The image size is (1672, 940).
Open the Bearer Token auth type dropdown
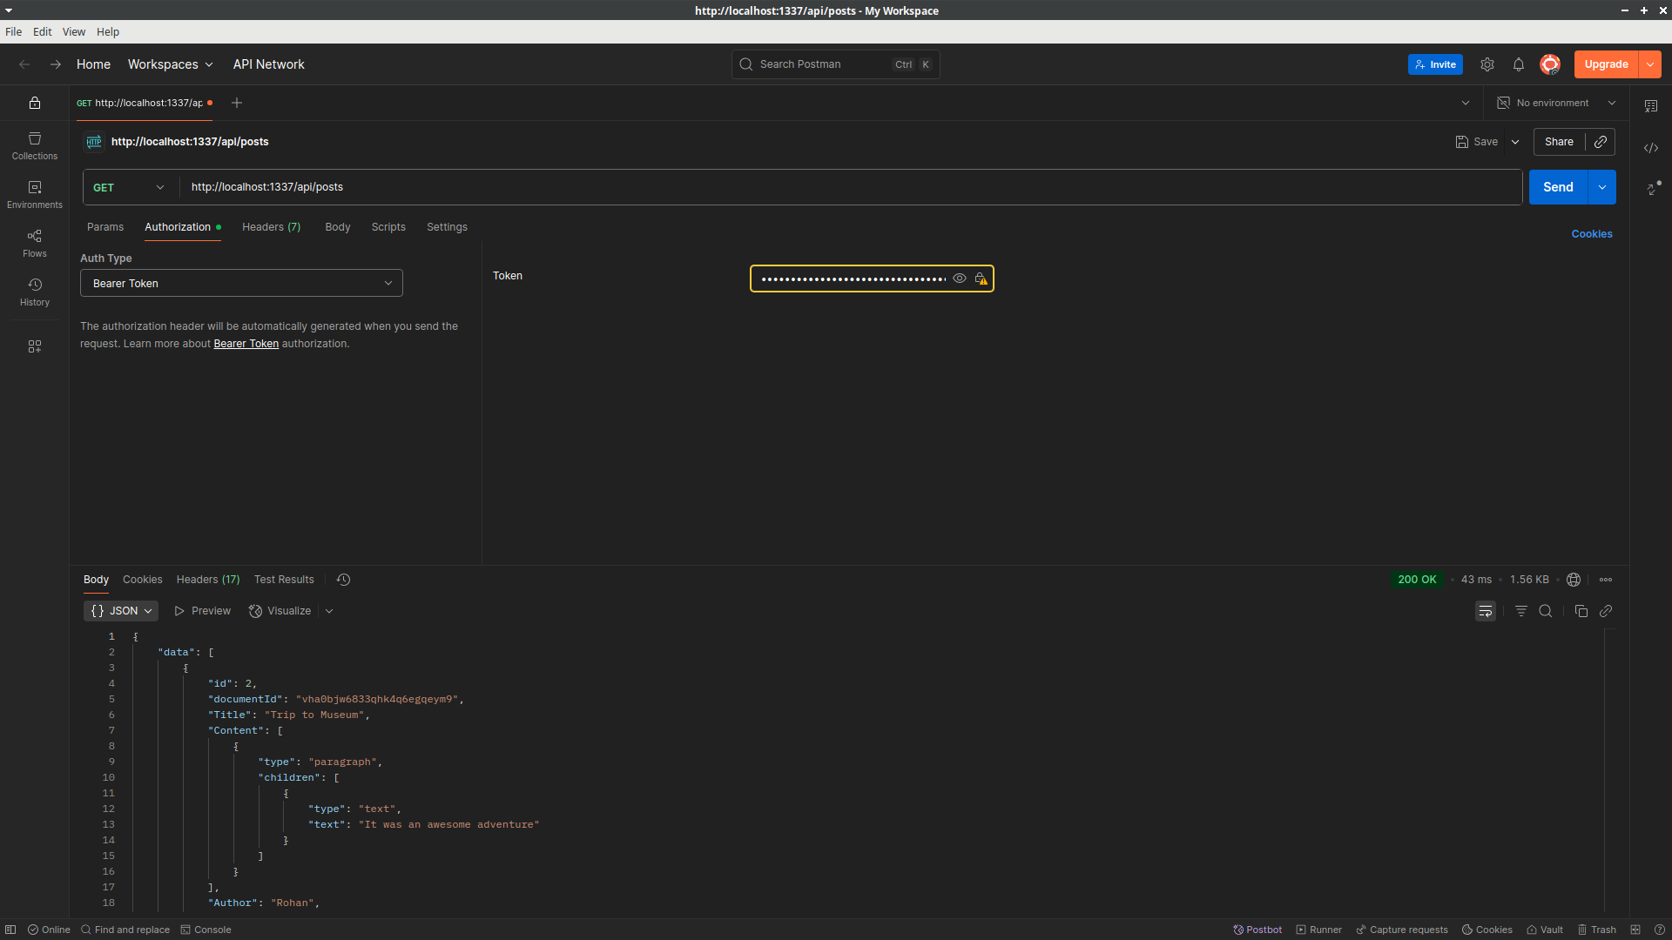[241, 283]
